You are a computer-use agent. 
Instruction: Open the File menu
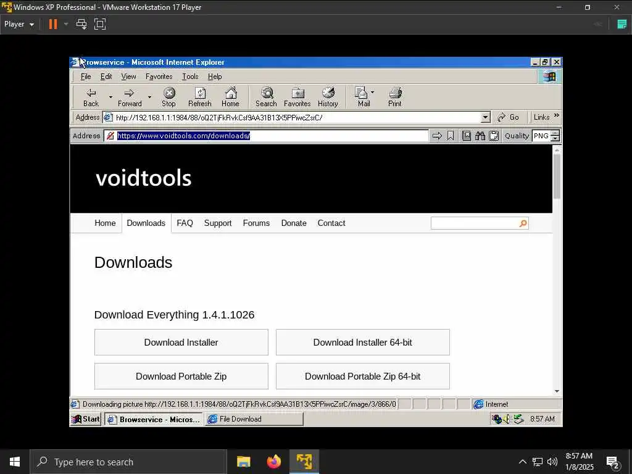(x=85, y=77)
